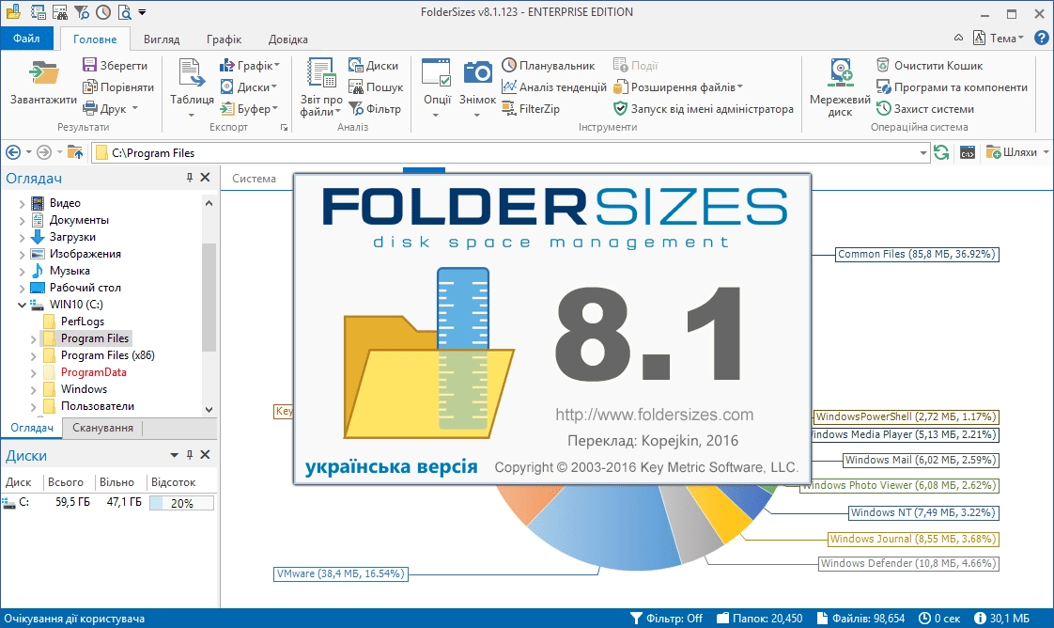
Task: Click the Windows Journal chart label
Action: click(x=913, y=539)
